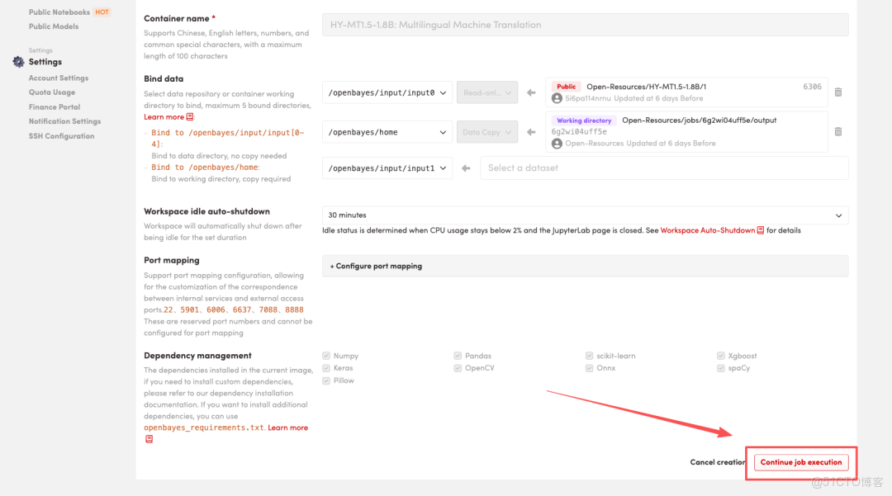Open the 30 minutes idle auto-shutdown dropdown

click(x=585, y=215)
